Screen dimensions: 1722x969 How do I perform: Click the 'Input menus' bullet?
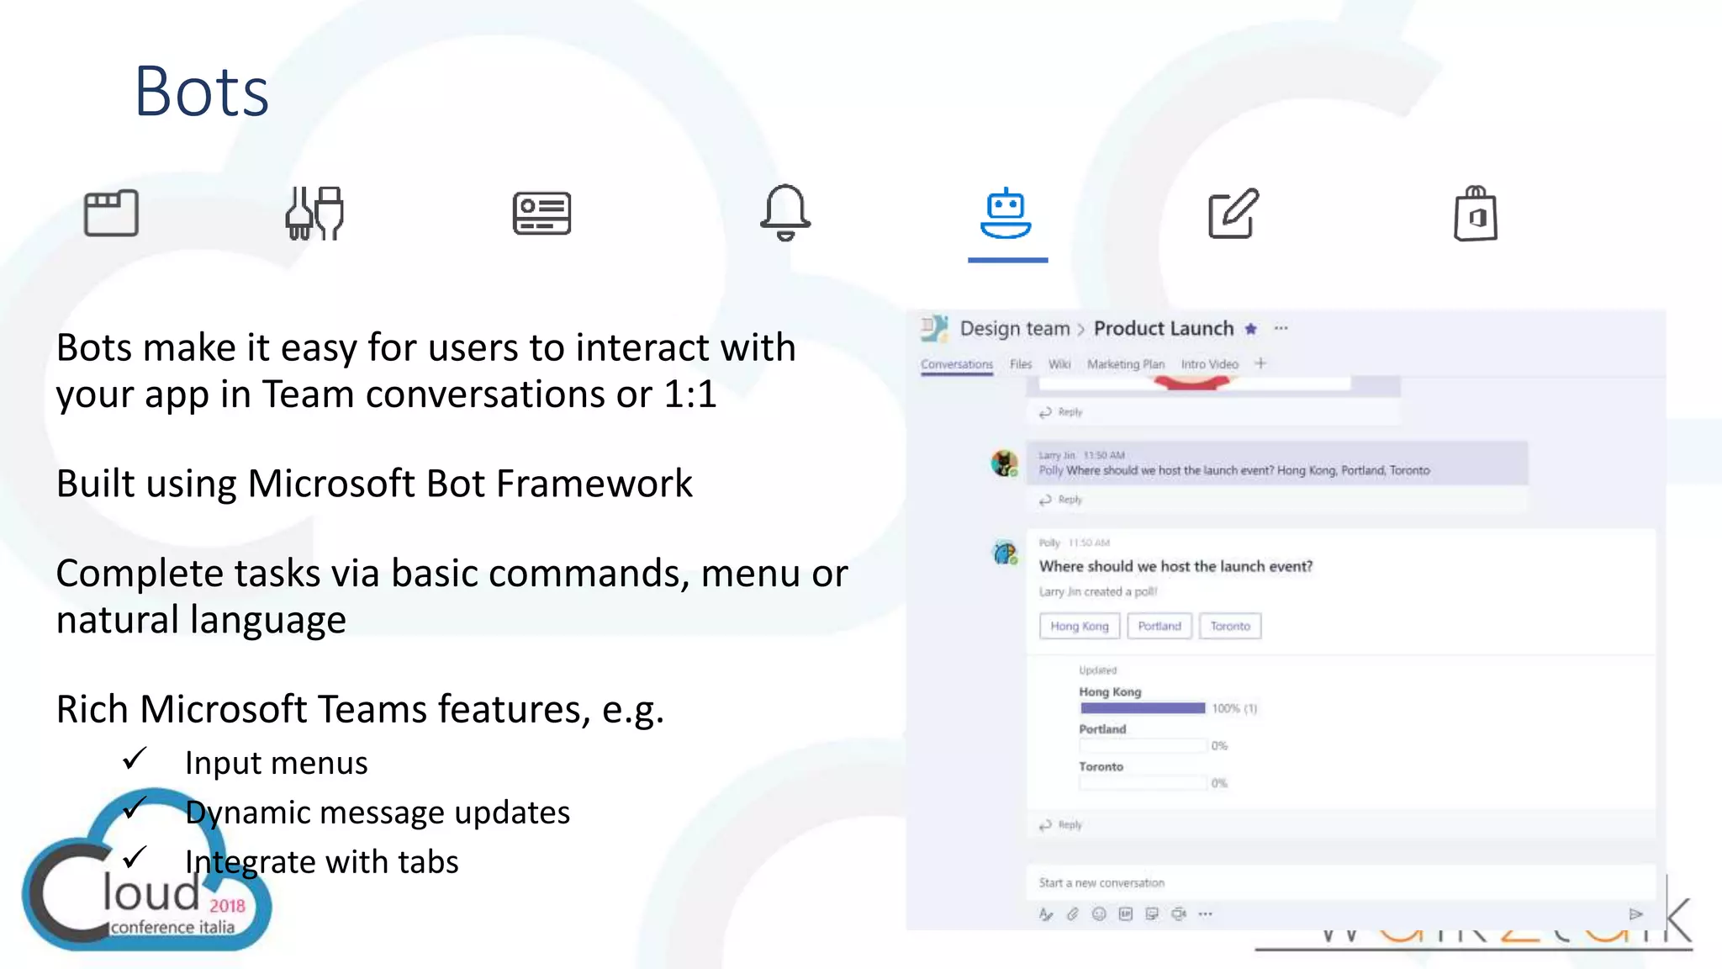(x=276, y=763)
